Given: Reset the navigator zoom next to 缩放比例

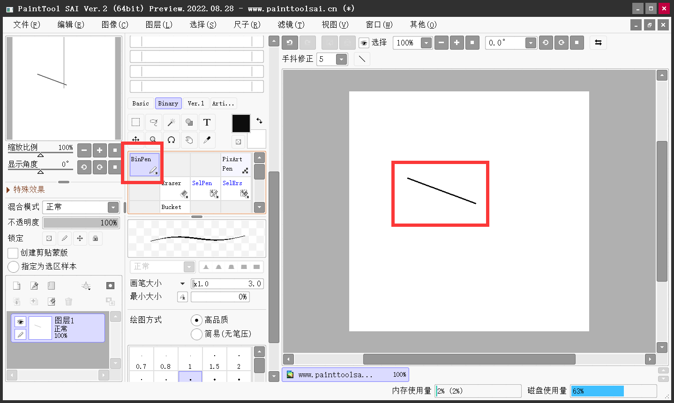Looking at the screenshot, I should coord(115,150).
